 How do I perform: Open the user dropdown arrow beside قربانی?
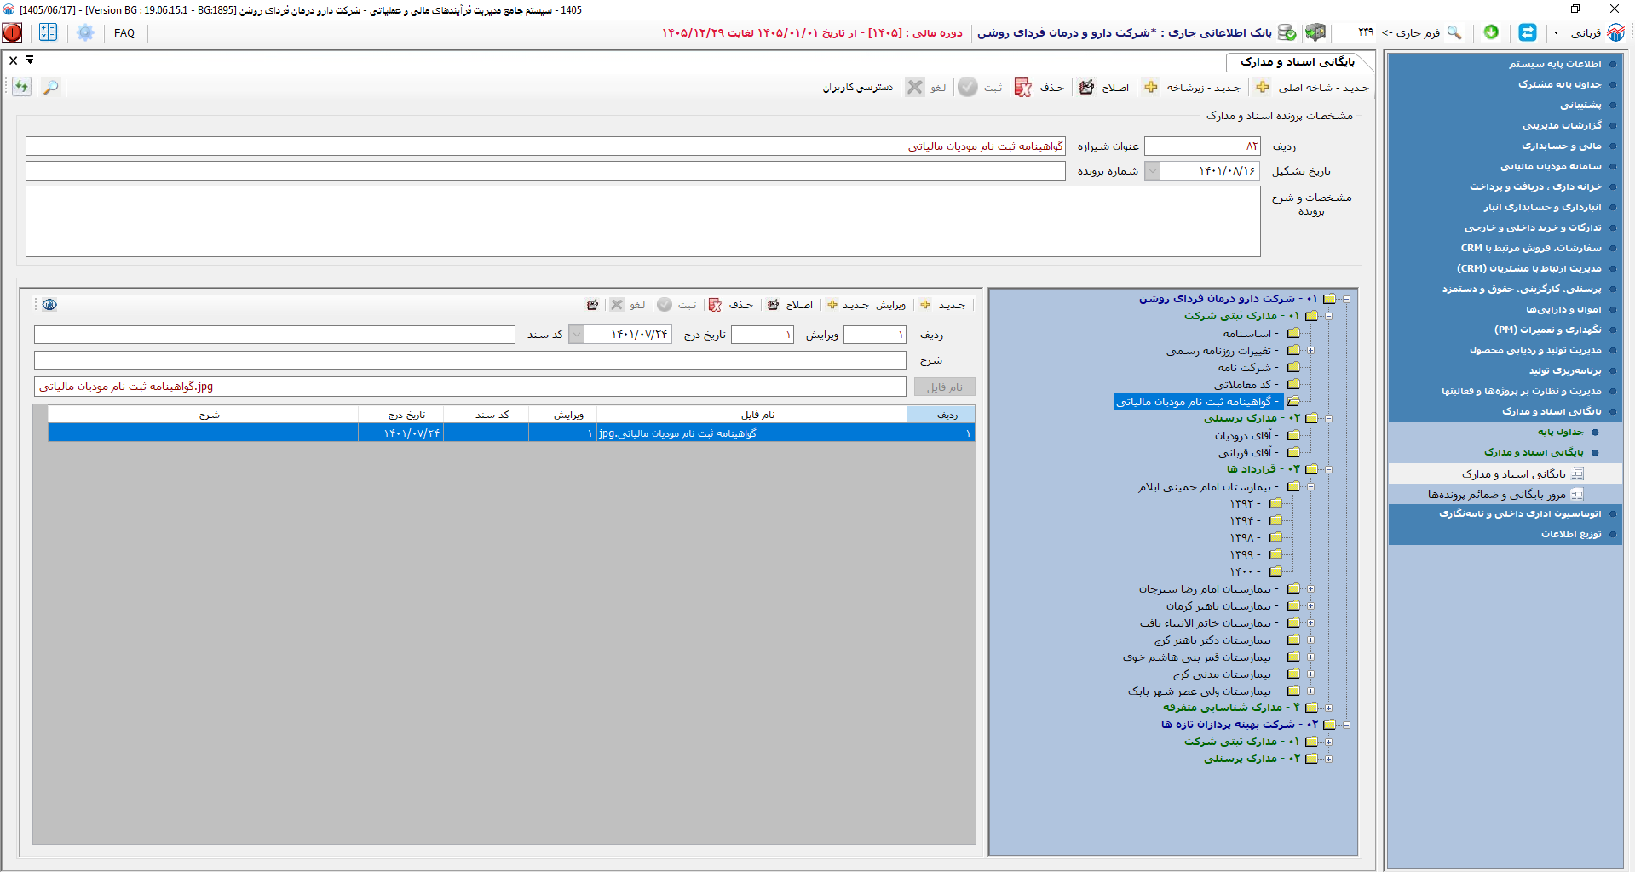pyautogui.click(x=1556, y=32)
